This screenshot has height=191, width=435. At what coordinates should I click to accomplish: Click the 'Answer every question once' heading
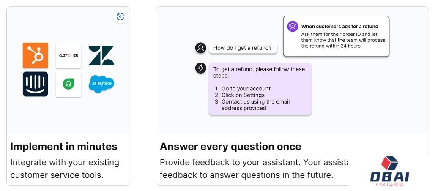[x=230, y=146]
